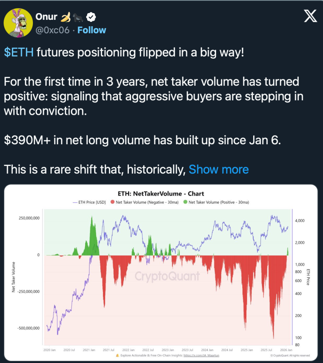
Task: Expand the tweet with Show more
Action: pos(219,169)
